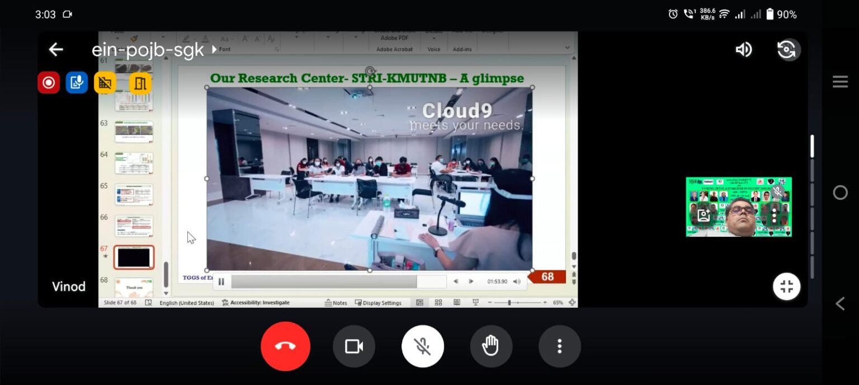Turn on the camera in Meet controls
Screen dimensions: 859x385
point(354,346)
